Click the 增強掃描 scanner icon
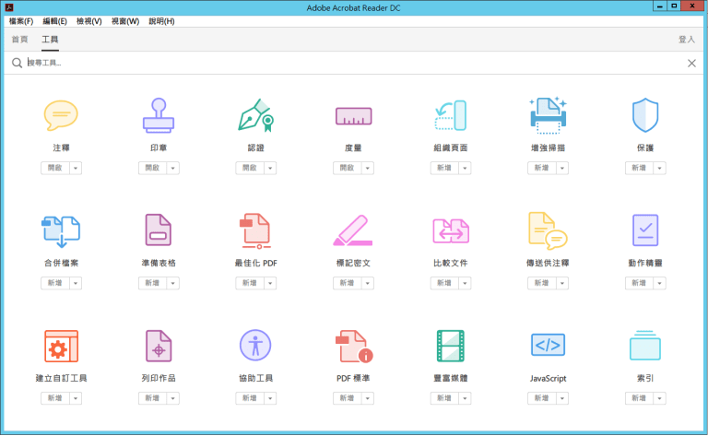This screenshot has height=436, width=708. coord(548,115)
